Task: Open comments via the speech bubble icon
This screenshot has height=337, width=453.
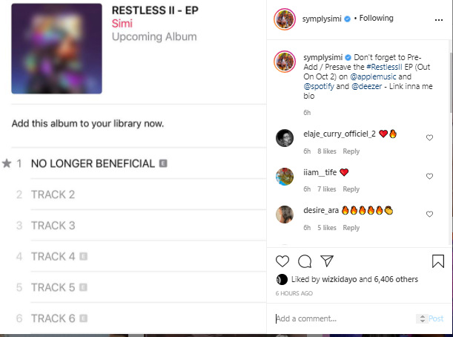Action: [x=305, y=261]
